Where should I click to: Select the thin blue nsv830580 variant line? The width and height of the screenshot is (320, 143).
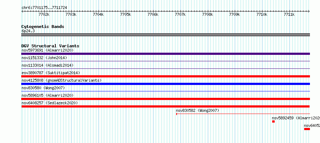(x=165, y=91)
